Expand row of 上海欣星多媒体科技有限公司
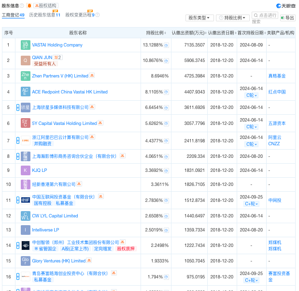The width and height of the screenshot is (299, 291). (x=18, y=107)
